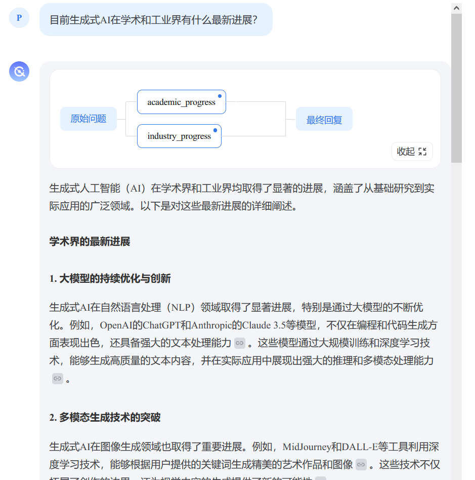Image resolution: width=475 pixels, height=480 pixels.
Task: Click the user question bubble text
Action: click(x=153, y=20)
